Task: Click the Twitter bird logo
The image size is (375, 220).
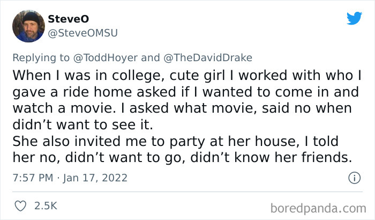Action: [x=354, y=18]
